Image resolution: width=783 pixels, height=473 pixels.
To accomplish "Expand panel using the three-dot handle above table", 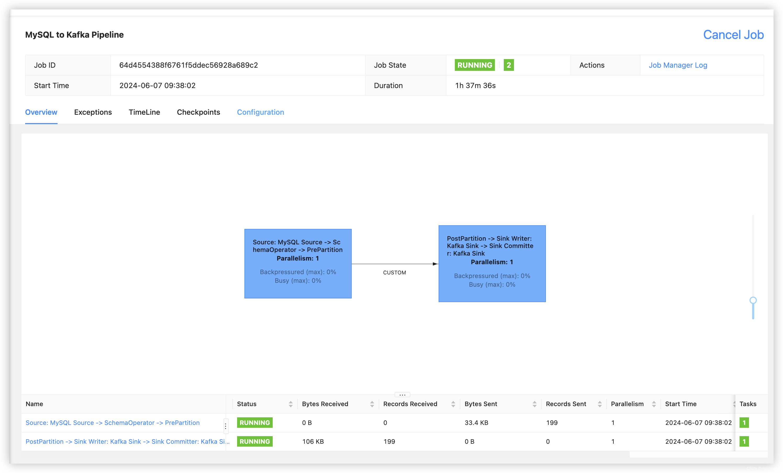I will pos(402,395).
